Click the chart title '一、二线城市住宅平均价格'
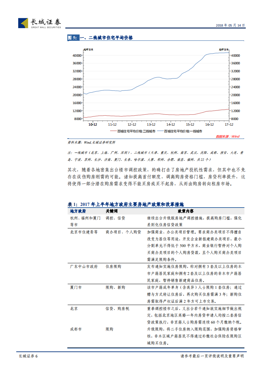This screenshot has width=263, height=372. (106, 38)
